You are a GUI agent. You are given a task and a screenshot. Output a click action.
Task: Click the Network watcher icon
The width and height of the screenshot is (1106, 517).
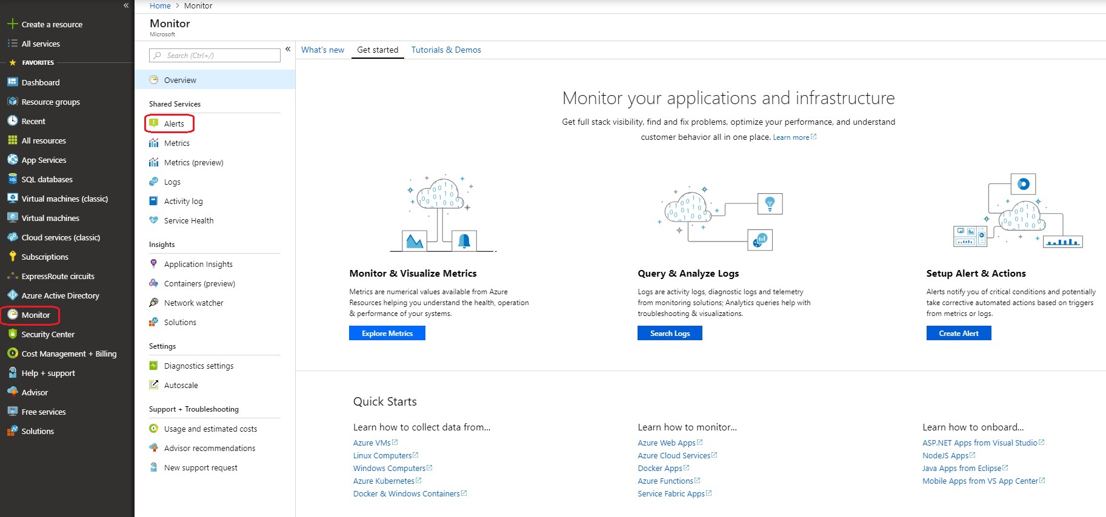point(154,302)
